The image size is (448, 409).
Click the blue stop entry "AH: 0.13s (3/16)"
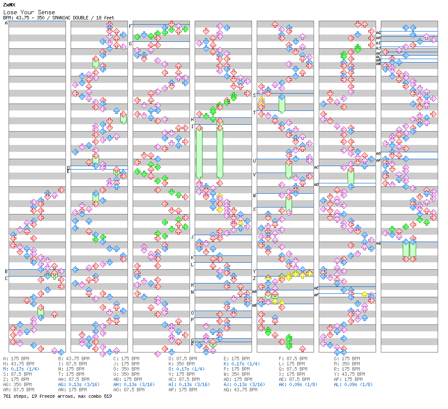click(x=134, y=384)
